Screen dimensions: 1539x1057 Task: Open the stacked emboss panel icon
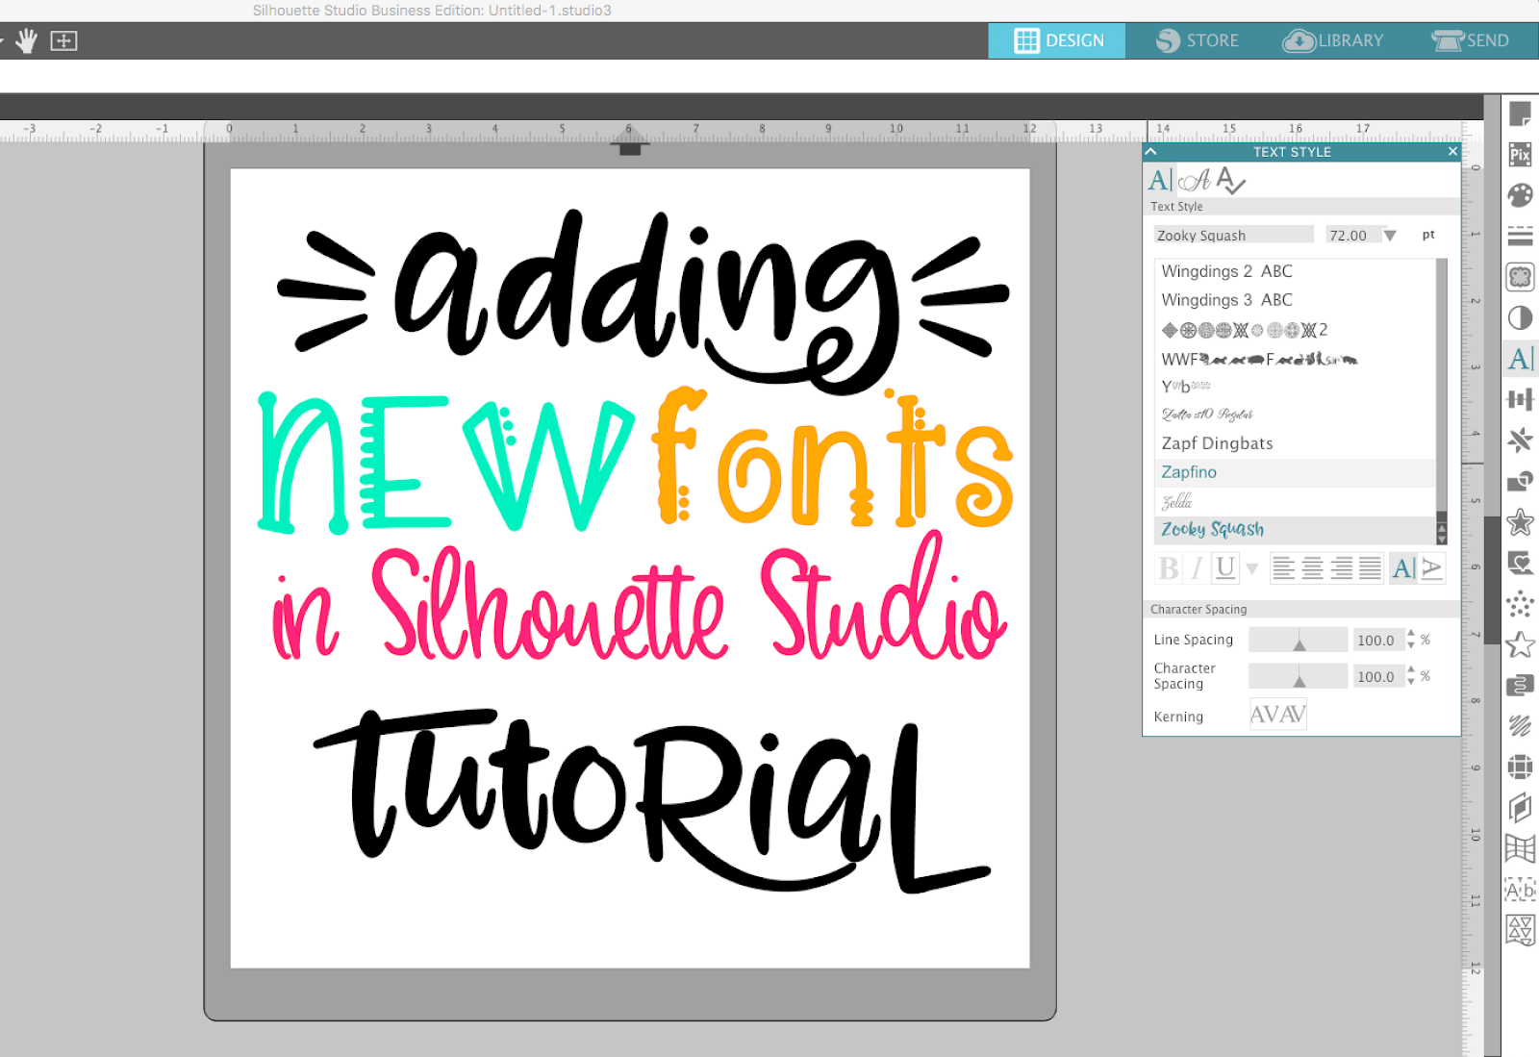click(x=1520, y=807)
